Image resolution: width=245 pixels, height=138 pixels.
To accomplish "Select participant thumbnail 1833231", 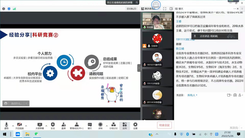I will click(157, 59).
